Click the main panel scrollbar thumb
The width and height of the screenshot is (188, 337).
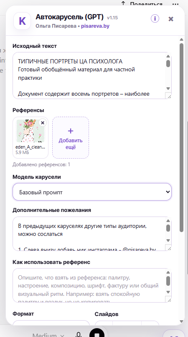tap(181, 138)
